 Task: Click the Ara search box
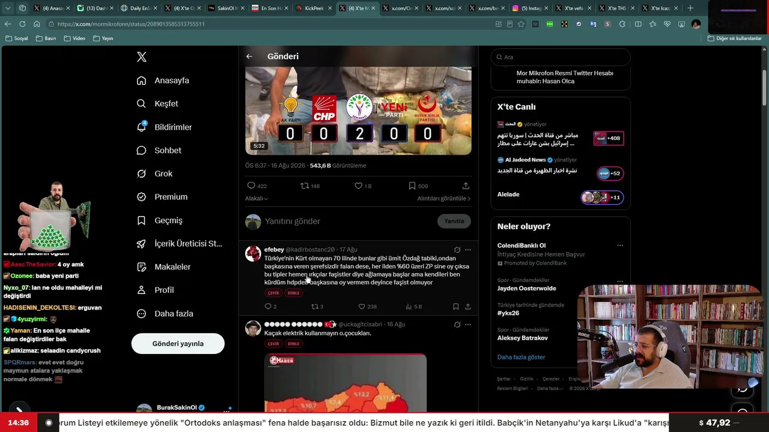click(x=561, y=57)
